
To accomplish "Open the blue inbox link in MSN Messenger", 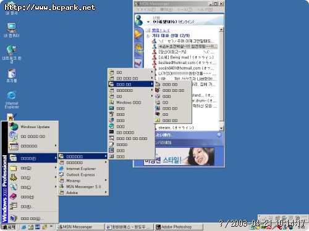I will point(161,30).
